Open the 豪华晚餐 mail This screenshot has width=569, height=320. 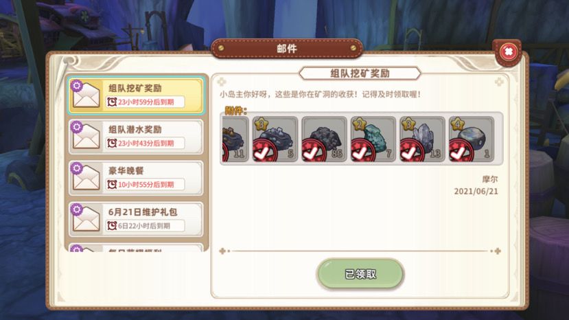click(x=136, y=178)
